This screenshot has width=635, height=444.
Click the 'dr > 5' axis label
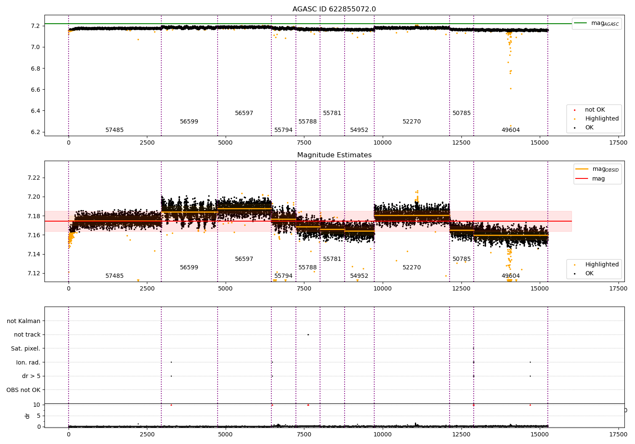31,376
